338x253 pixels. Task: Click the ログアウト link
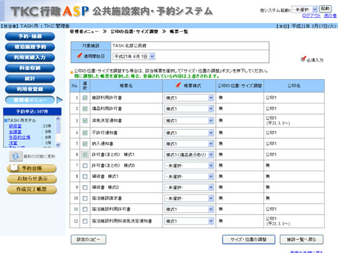click(x=312, y=16)
